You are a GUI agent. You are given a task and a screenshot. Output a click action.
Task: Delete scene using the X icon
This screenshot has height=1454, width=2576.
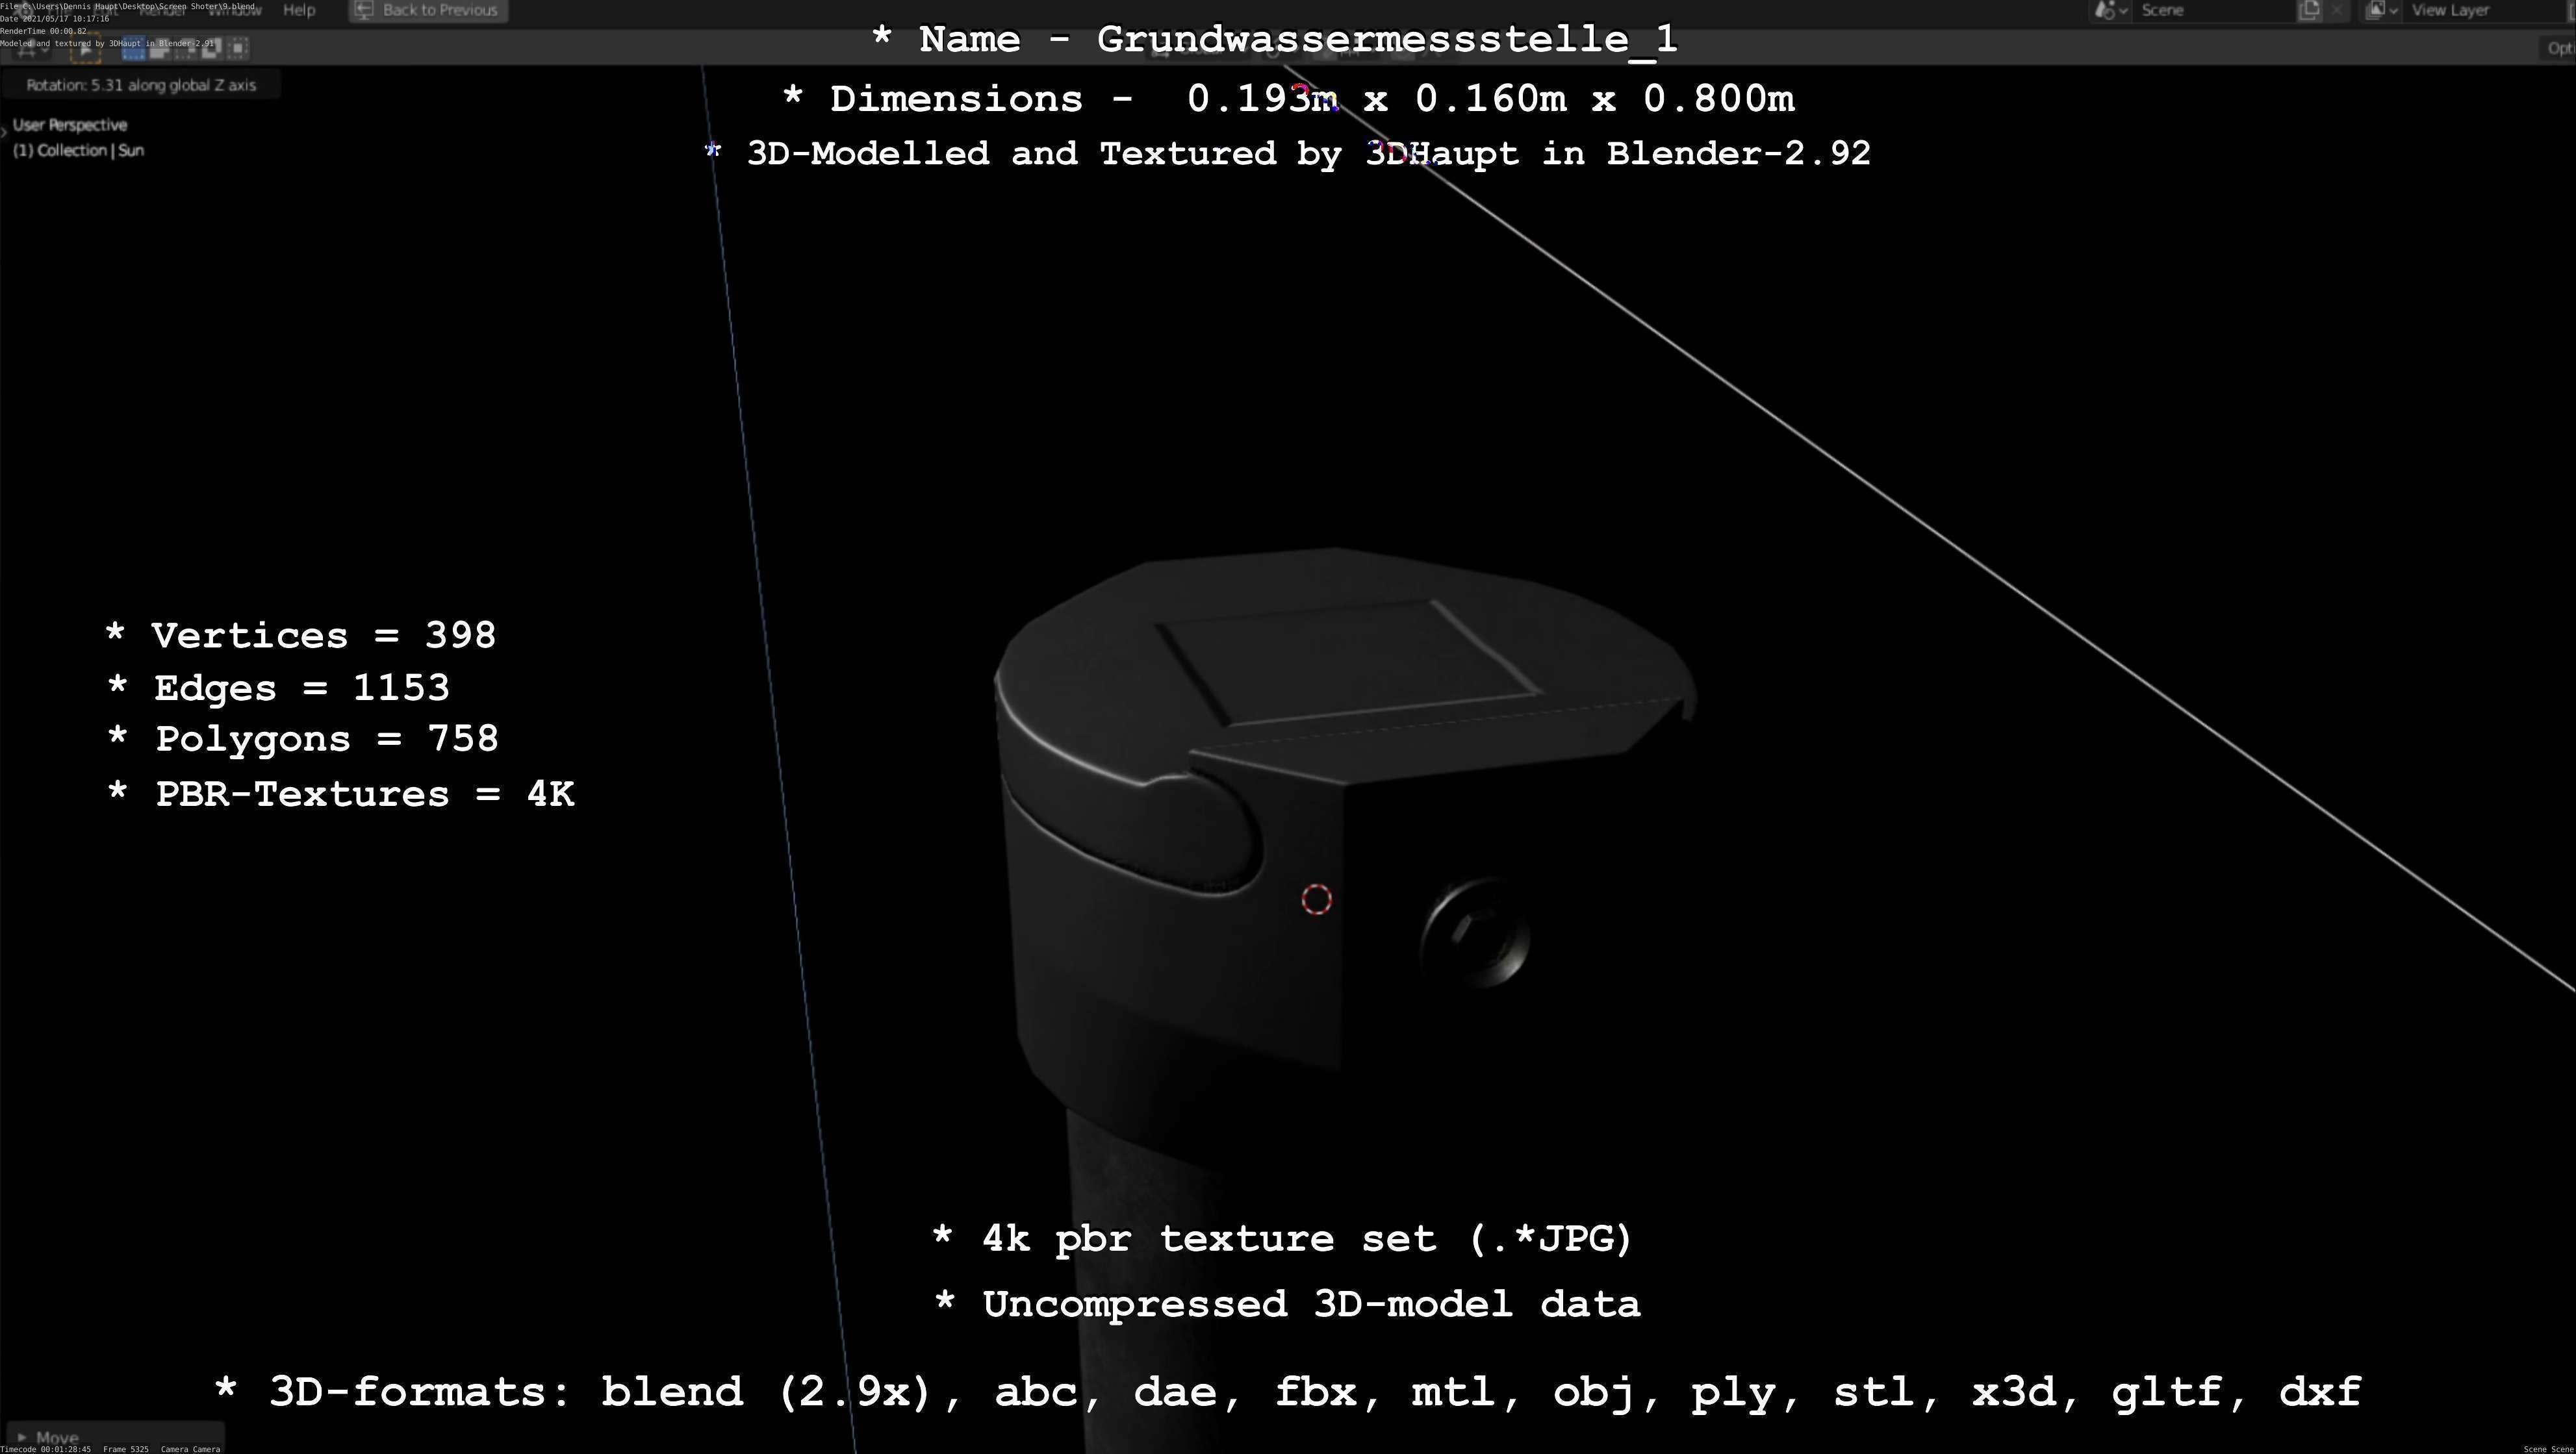2337,10
